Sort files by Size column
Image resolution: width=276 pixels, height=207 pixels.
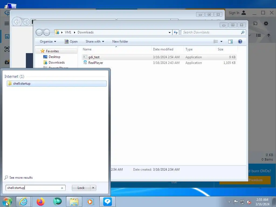tap(227, 49)
